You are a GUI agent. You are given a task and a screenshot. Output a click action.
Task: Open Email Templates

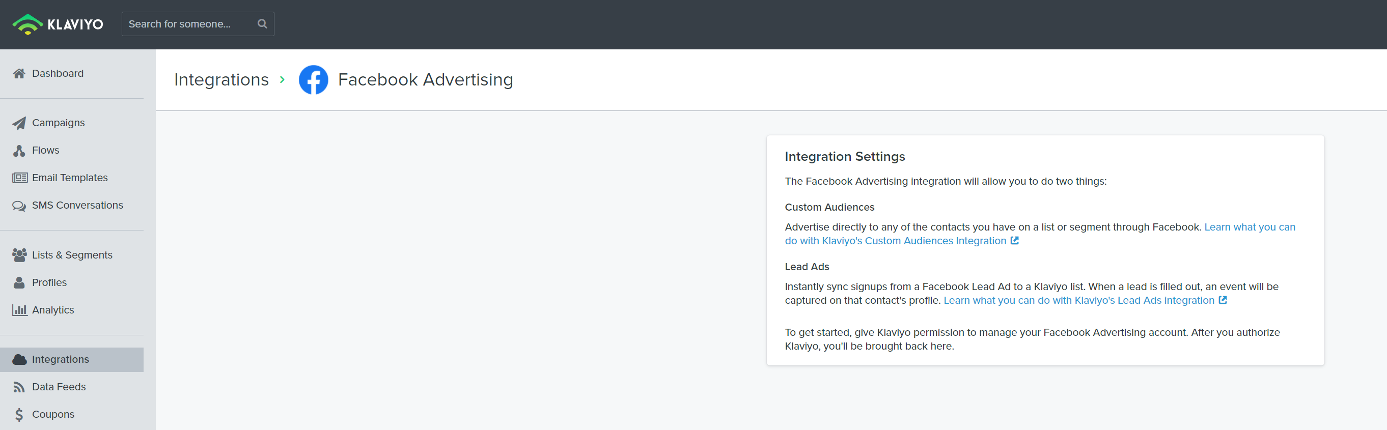(70, 178)
